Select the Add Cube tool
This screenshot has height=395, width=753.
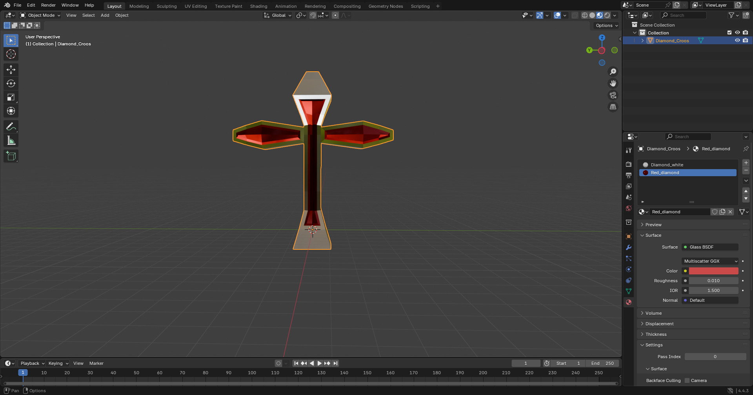coord(11,156)
